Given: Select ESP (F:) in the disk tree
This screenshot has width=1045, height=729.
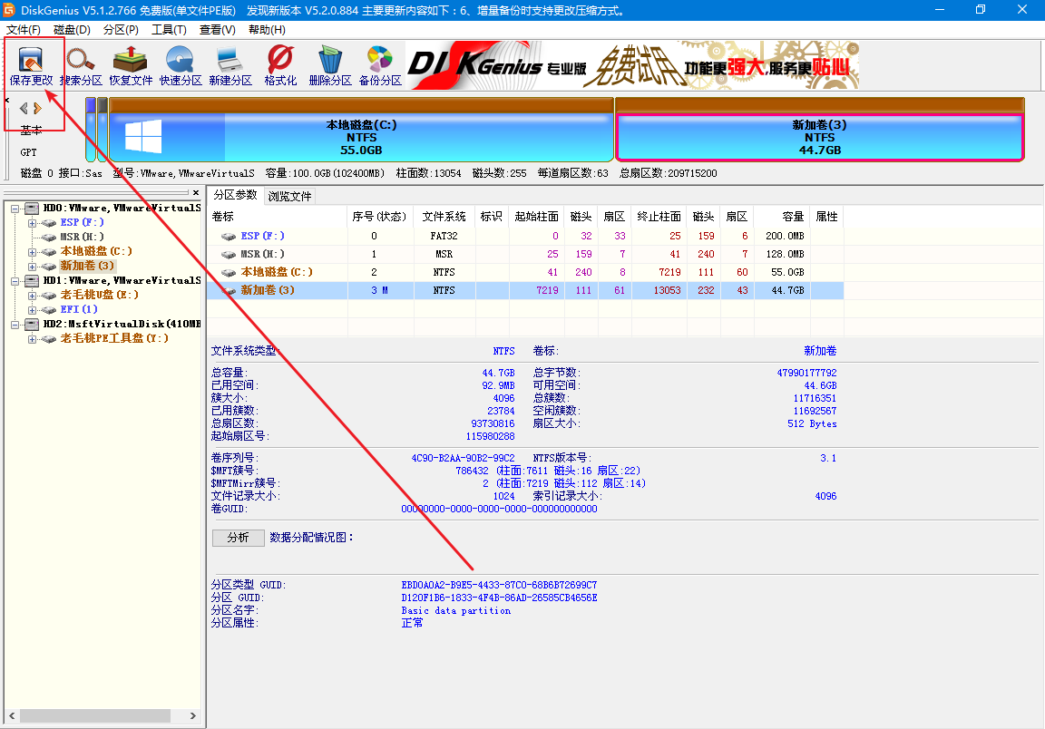Looking at the screenshot, I should 82,222.
